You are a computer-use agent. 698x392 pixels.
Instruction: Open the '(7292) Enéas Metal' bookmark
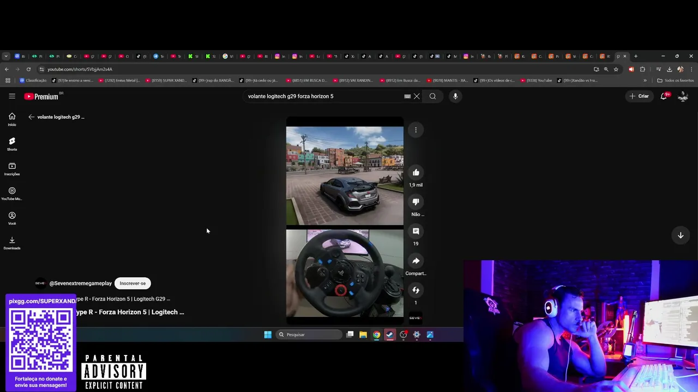(x=119, y=81)
